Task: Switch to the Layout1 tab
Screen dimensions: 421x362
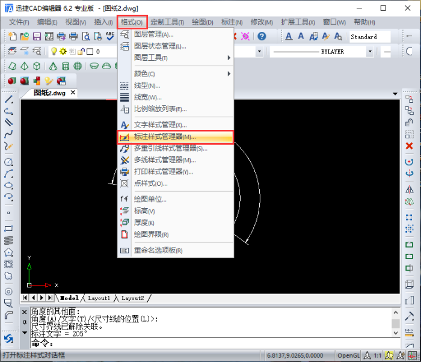Action: tap(99, 298)
